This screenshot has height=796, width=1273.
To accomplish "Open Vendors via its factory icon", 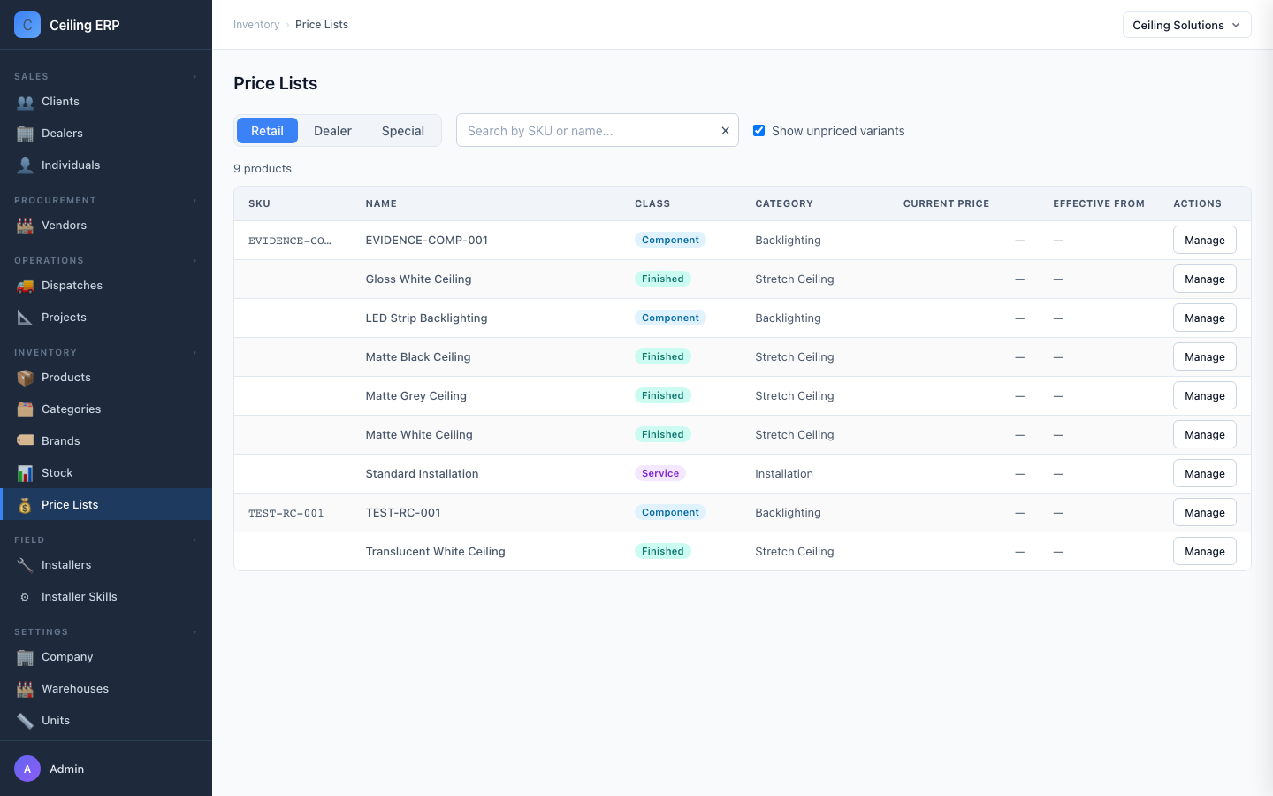I will (x=25, y=226).
